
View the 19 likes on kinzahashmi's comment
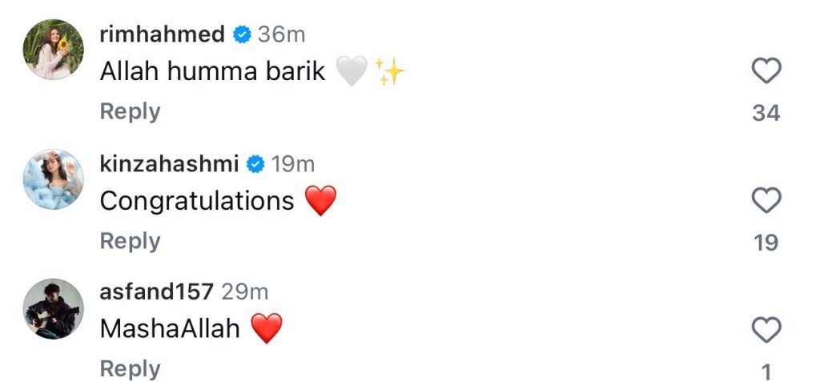[766, 242]
